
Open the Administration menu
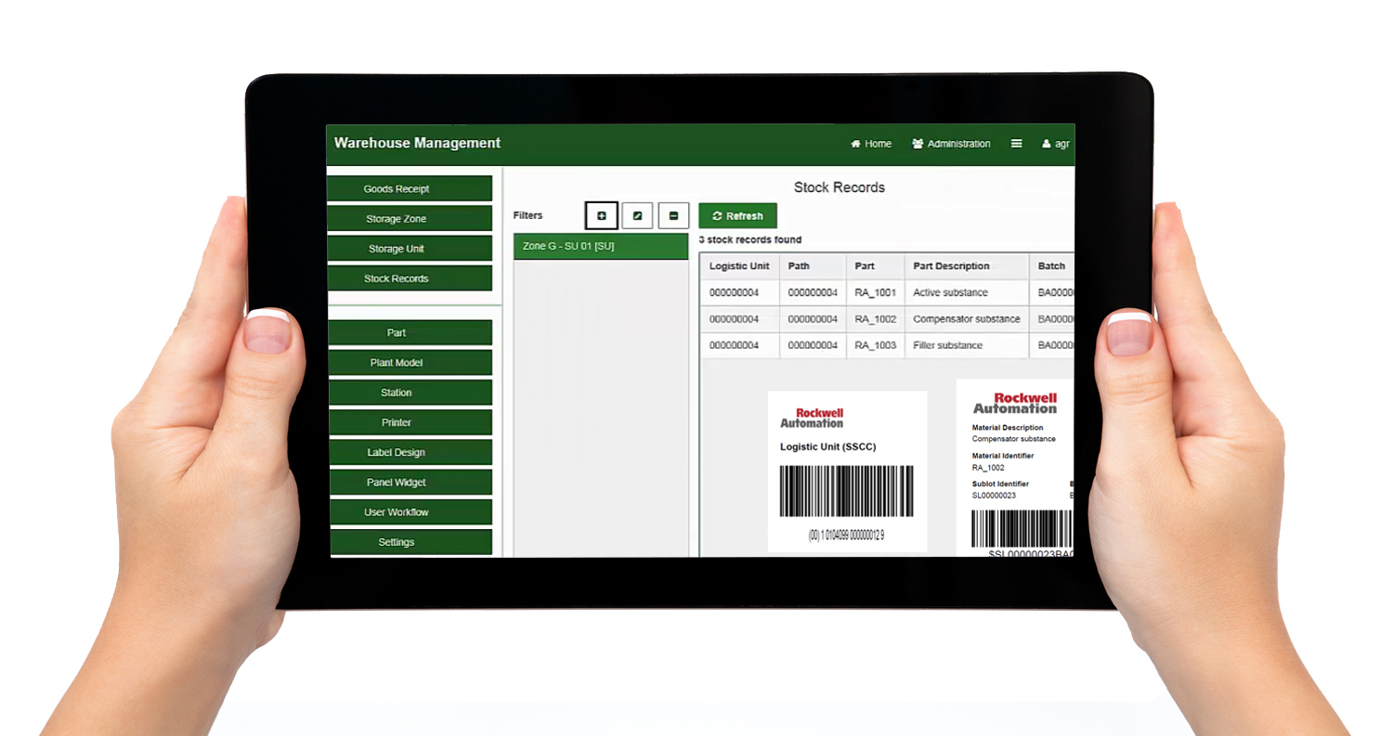(x=951, y=144)
